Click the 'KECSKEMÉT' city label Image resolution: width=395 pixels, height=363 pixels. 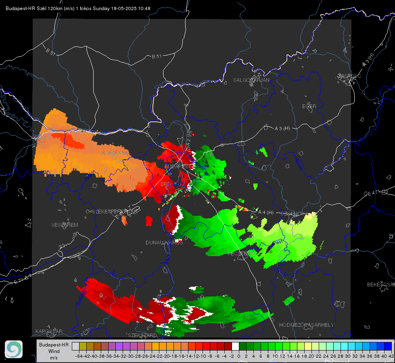(x=242, y=253)
